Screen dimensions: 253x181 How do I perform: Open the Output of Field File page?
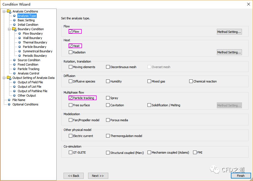(30, 82)
